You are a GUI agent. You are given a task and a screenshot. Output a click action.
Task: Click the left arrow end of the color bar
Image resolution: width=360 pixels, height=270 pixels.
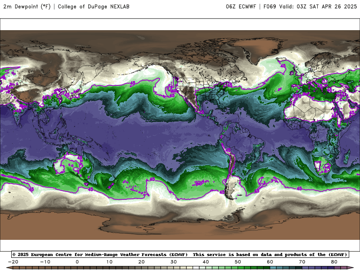pos(9,268)
